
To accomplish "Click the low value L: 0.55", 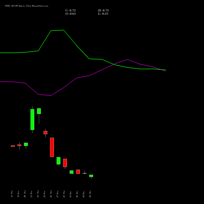I will [x=103, y=14].
